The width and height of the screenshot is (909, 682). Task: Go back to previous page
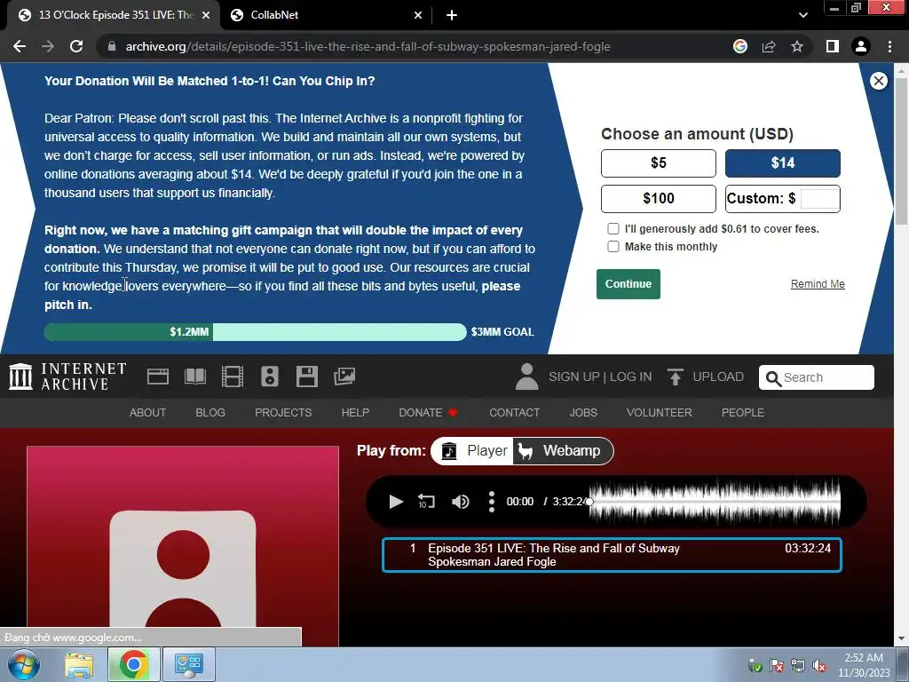coord(20,46)
